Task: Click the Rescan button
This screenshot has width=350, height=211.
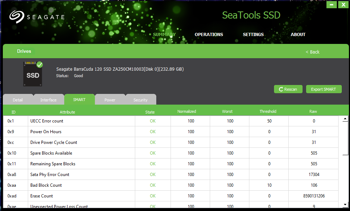Action: [288, 89]
